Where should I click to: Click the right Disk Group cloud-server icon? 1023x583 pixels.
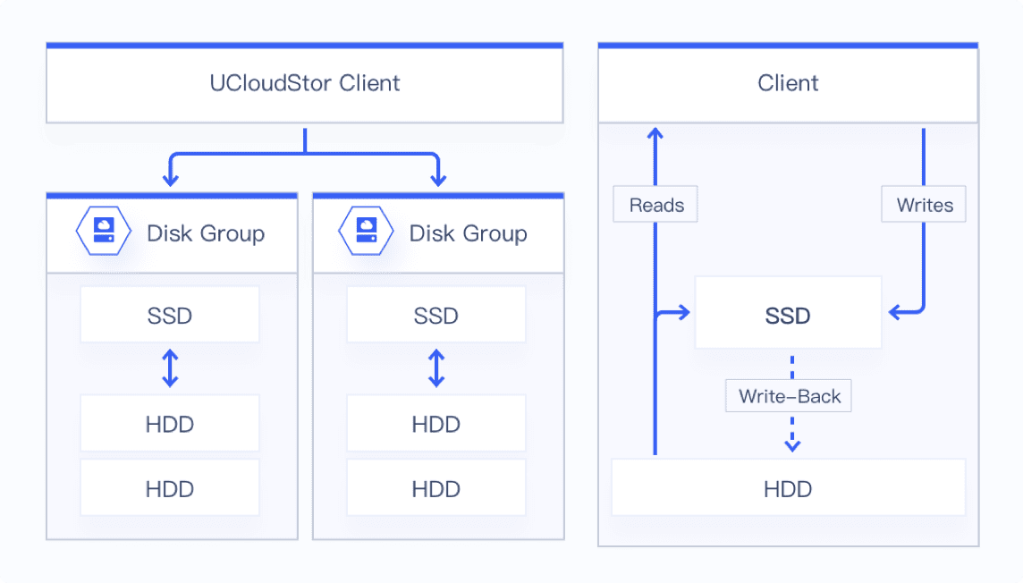(366, 231)
